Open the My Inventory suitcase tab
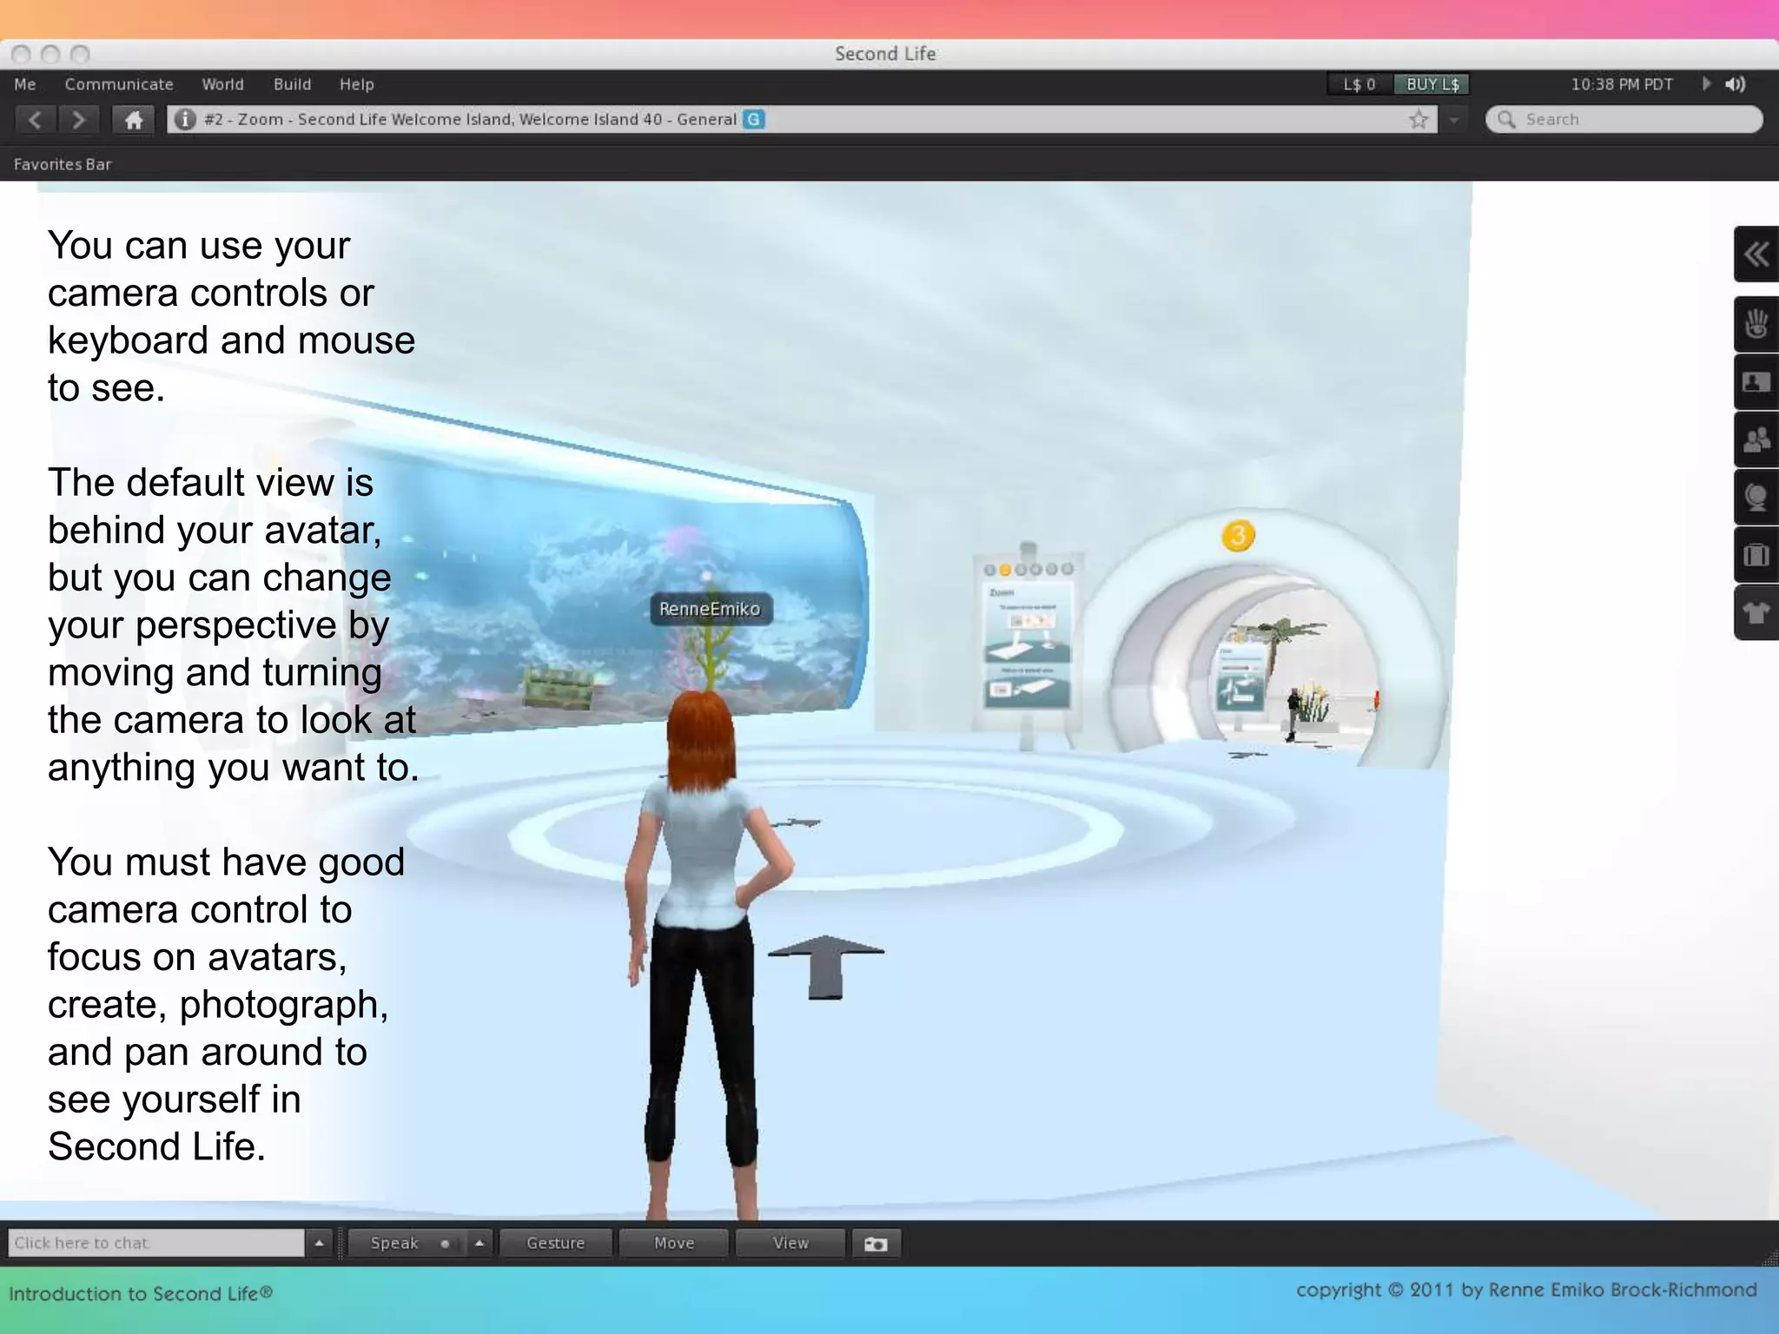 tap(1756, 555)
